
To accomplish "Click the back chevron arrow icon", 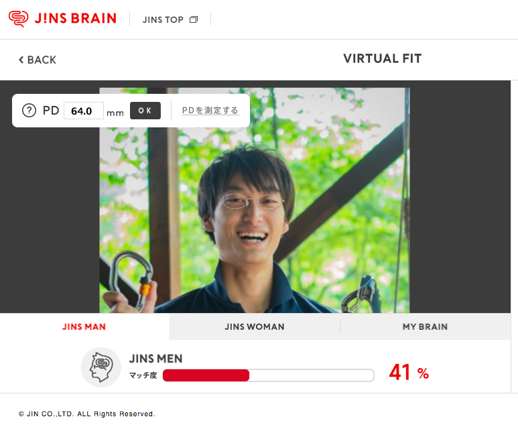I will pos(21,60).
